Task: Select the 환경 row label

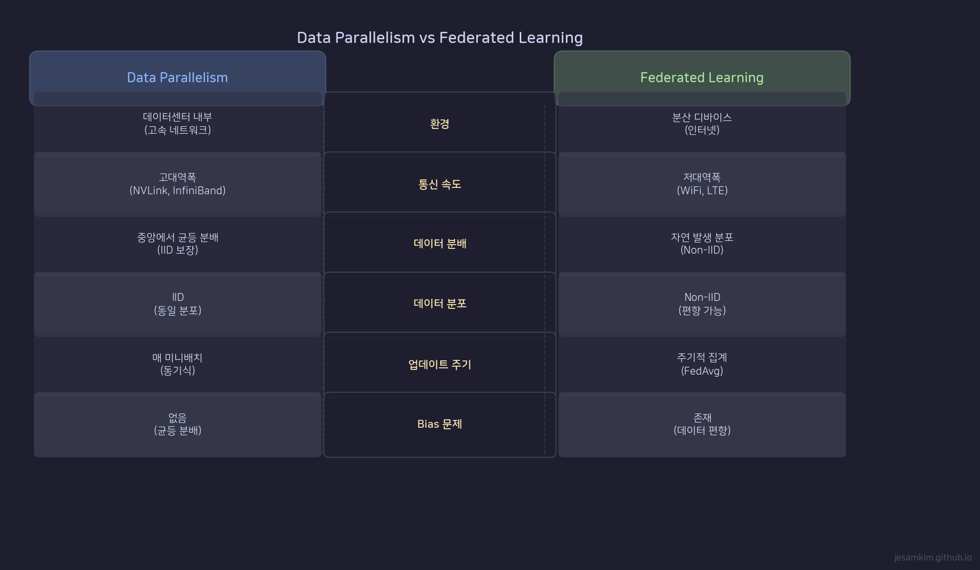Action: point(440,124)
